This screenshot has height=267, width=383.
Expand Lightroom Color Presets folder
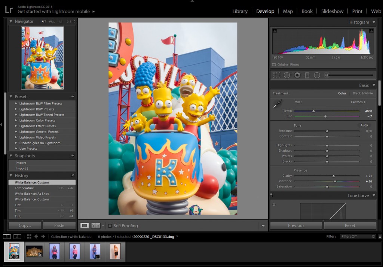pyautogui.click(x=16, y=120)
